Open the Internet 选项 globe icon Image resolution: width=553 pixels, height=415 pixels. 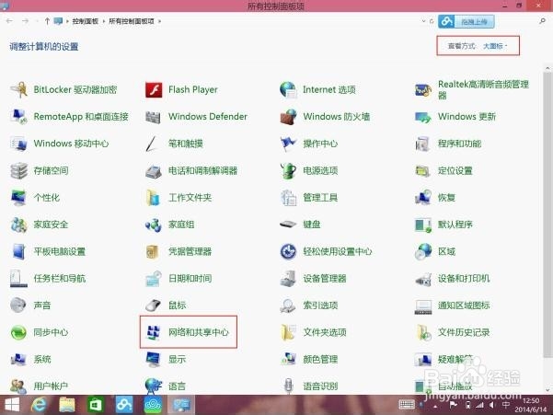click(288, 89)
